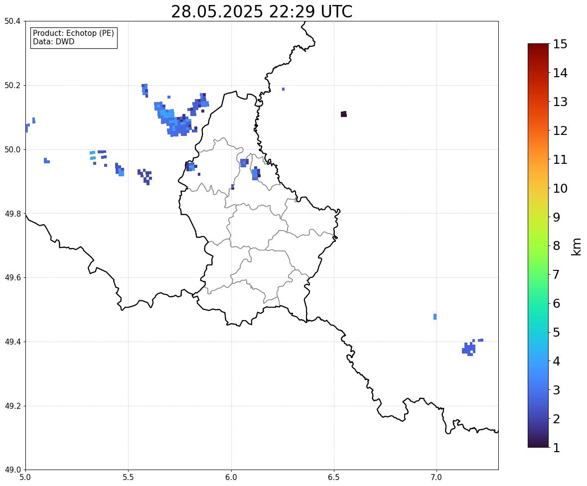Image resolution: width=587 pixels, height=486 pixels.
Task: Click the latitude tick label '49.2'
Action: 12,406
